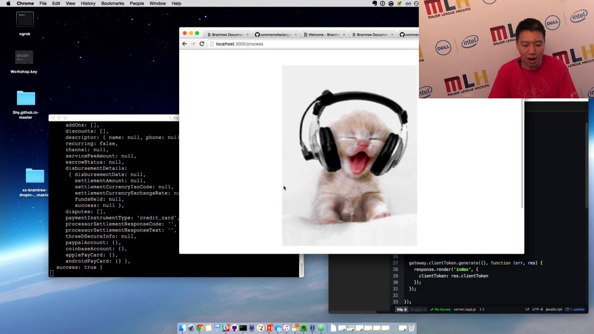The height and width of the screenshot is (334, 594).
Task: Click the 1Password menu bar icon
Action: click(382, 3)
